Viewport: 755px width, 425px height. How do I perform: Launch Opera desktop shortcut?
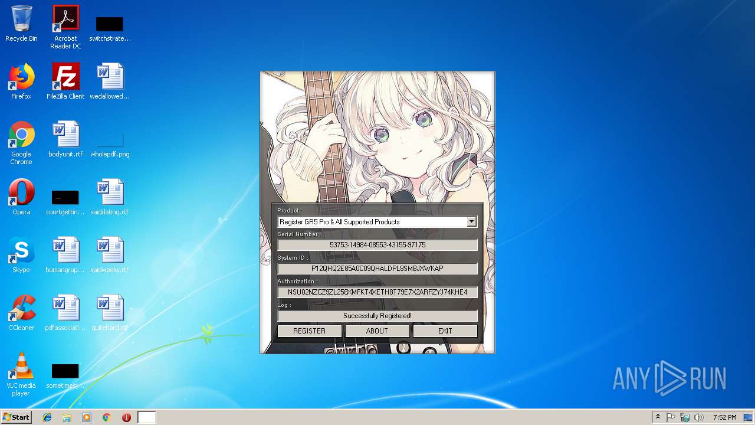pyautogui.click(x=21, y=197)
